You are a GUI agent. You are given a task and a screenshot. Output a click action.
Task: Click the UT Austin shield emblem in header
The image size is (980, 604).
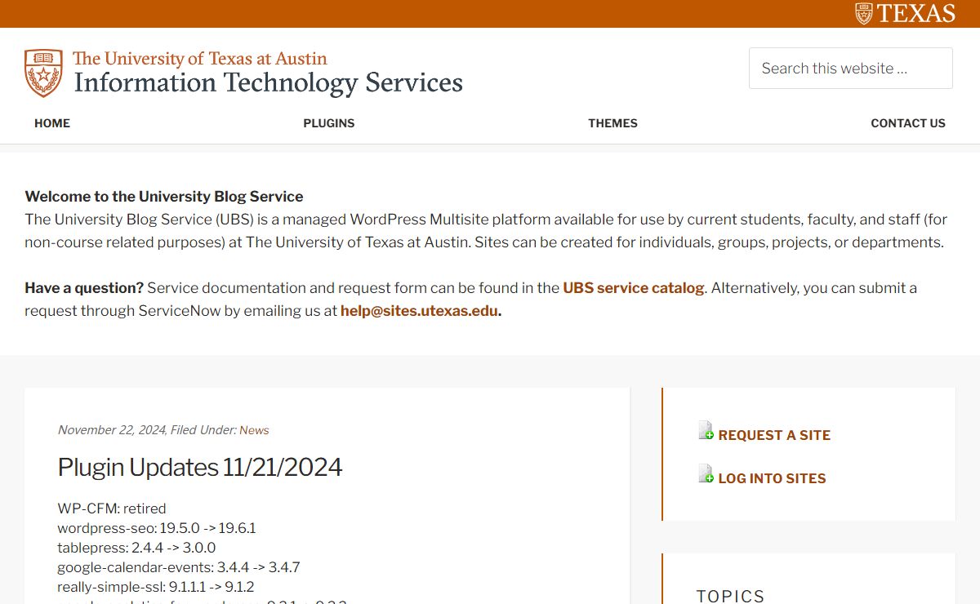tap(43, 73)
